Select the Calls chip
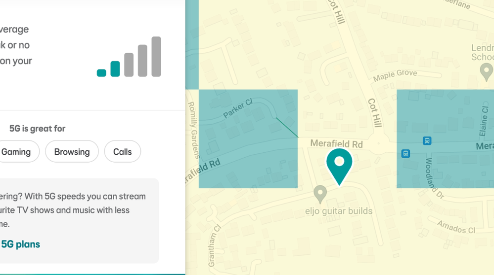494x275 pixels. (x=122, y=152)
